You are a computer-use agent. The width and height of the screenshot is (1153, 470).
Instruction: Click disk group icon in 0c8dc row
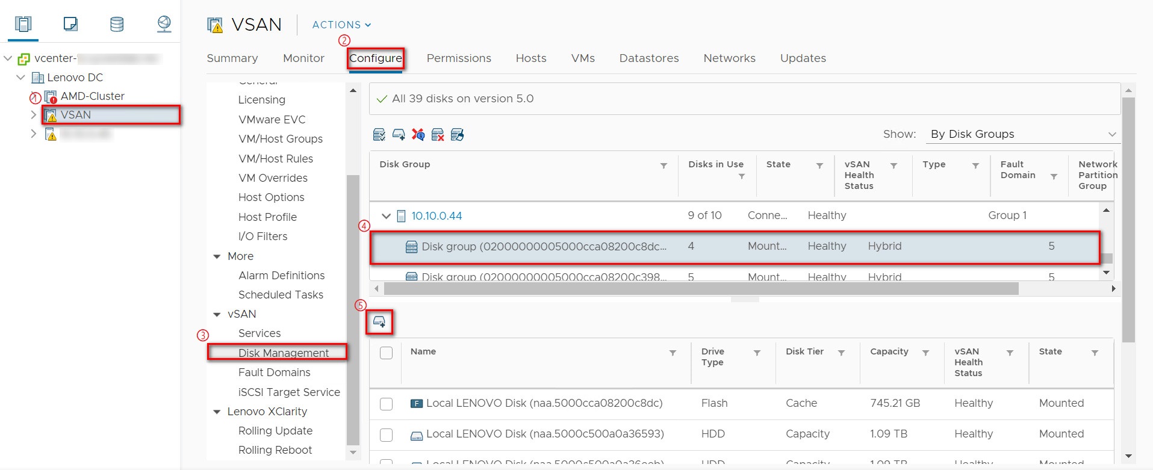tap(411, 247)
